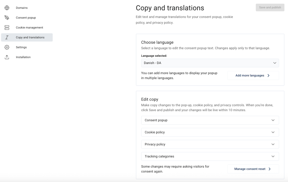Open Settings using the gear icon

tap(7, 47)
